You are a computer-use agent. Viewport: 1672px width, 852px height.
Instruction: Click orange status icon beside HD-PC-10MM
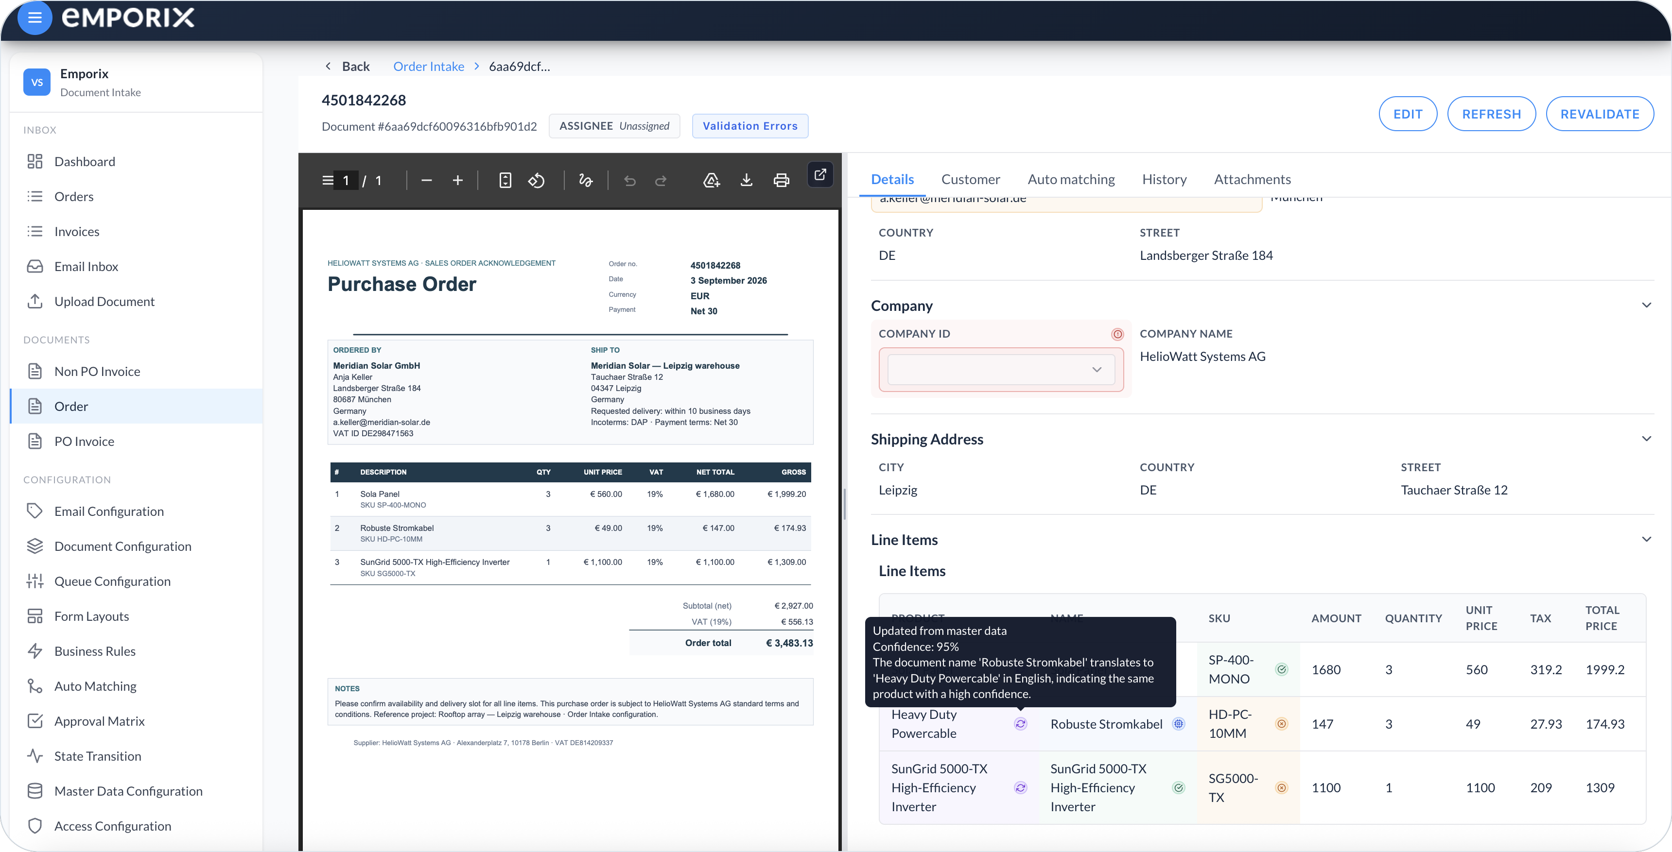(x=1282, y=723)
